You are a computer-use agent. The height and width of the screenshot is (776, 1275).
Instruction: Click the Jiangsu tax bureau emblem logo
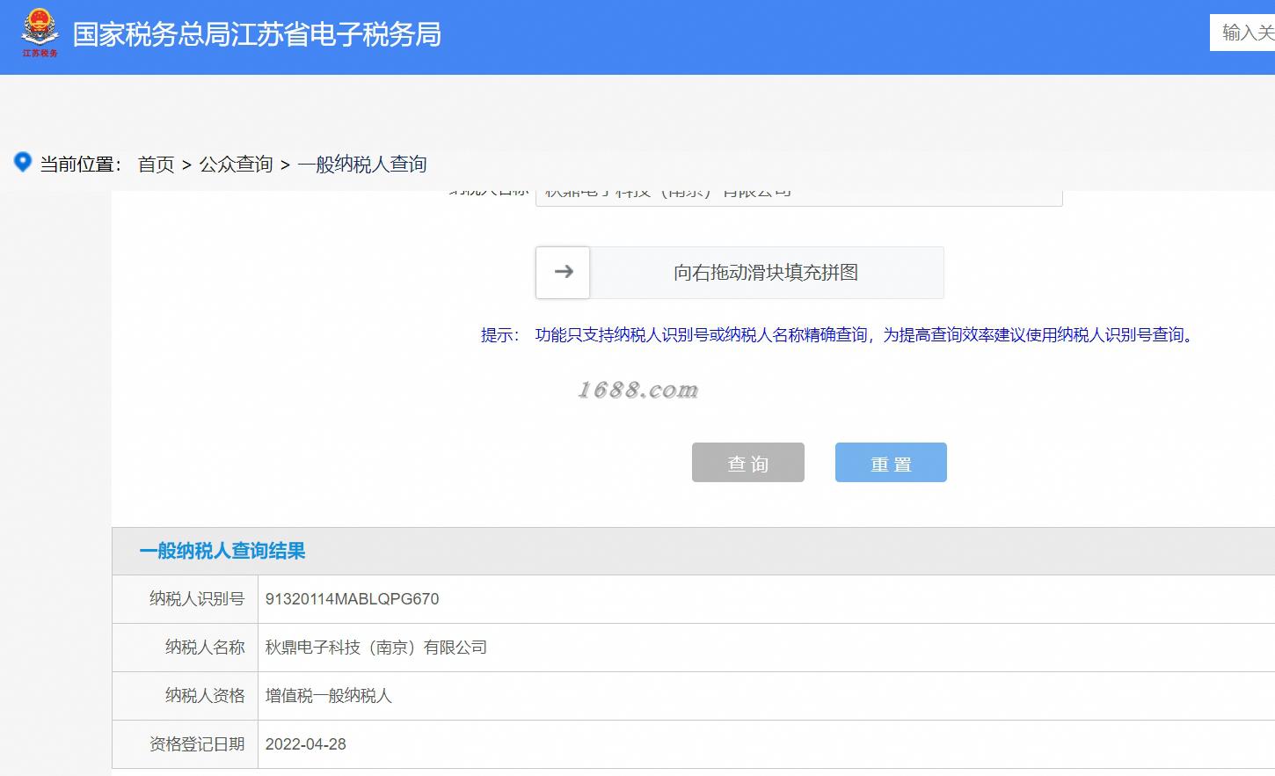coord(40,33)
